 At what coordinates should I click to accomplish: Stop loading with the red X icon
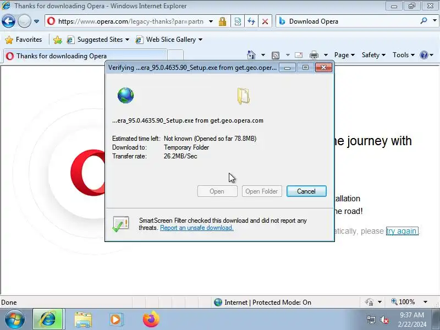(x=265, y=21)
